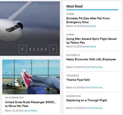
Task: Click FlyerTalk Forums author under Deplaning article
Action: (94, 108)
